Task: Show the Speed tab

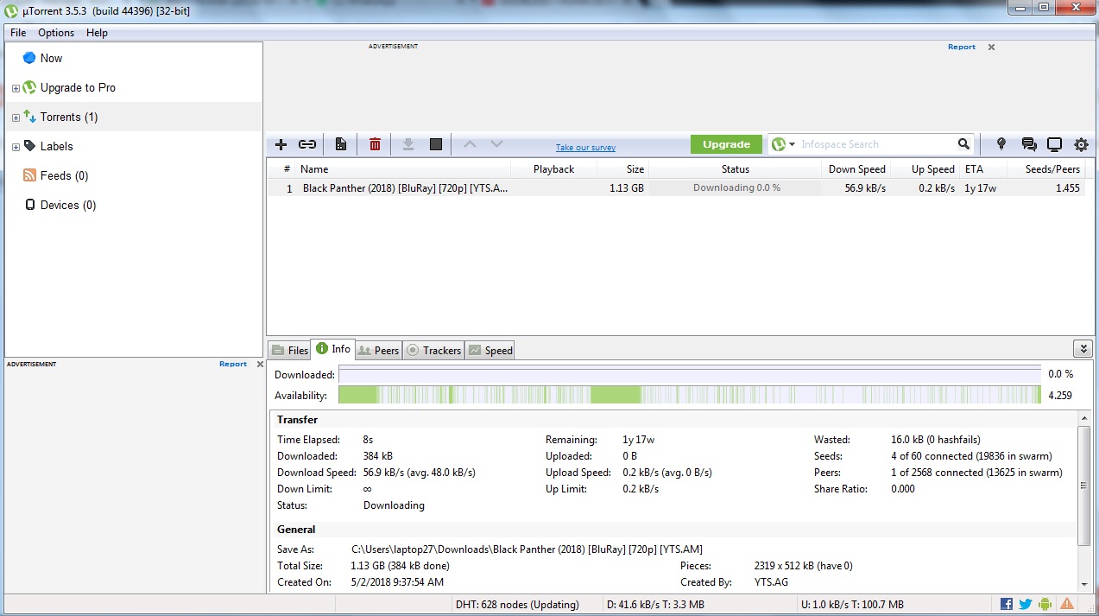Action: pos(489,350)
